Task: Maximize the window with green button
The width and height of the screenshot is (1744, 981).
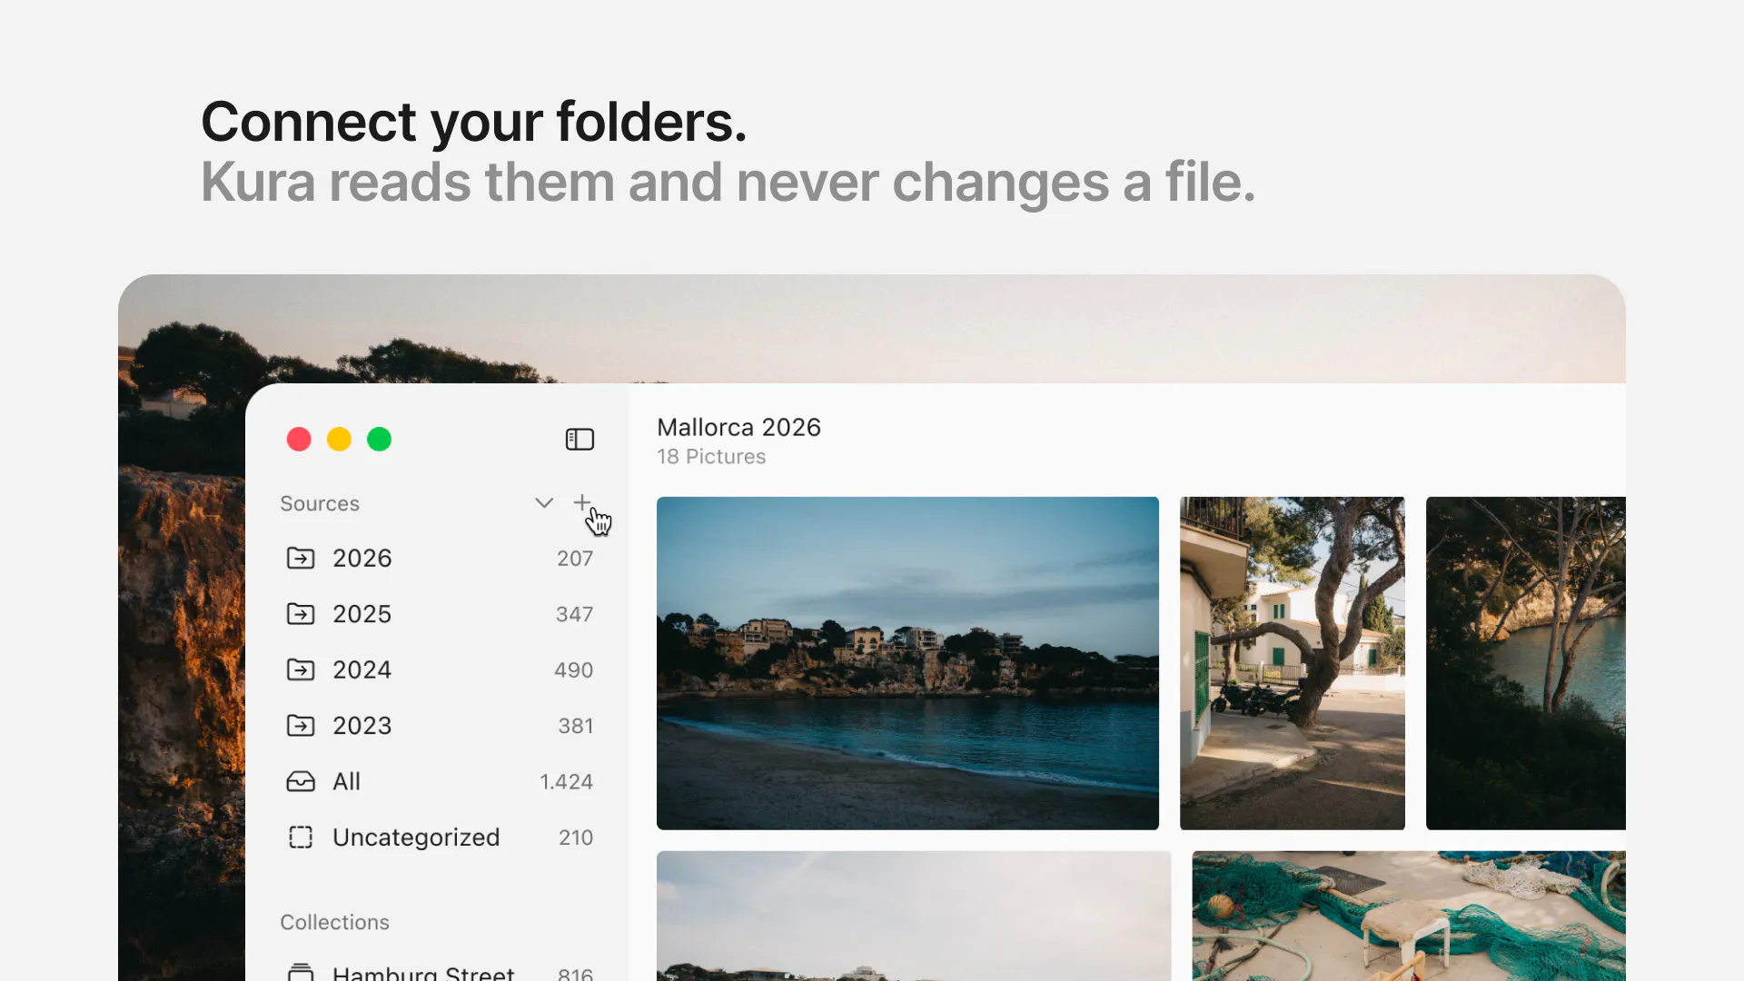Action: 379,440
